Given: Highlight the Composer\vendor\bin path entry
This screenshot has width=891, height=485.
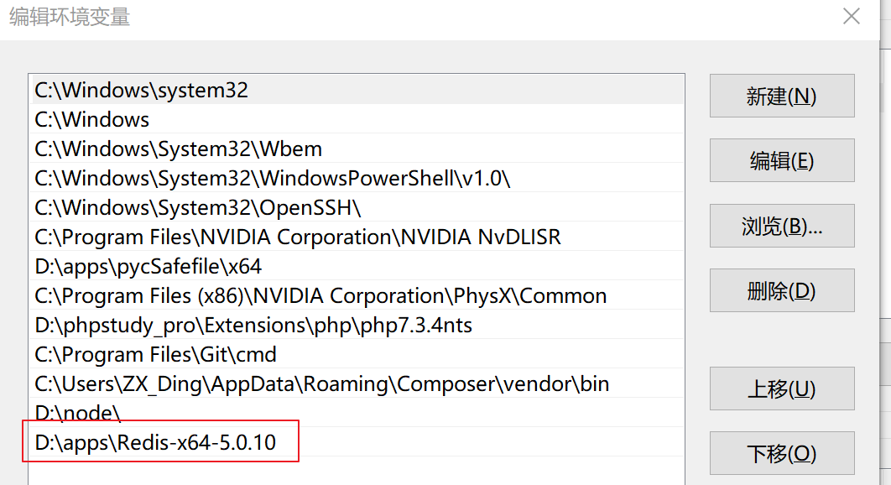Looking at the screenshot, I should (x=321, y=384).
